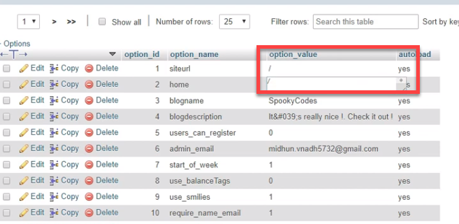Viewport: 459px width, 224px height.
Task: Click option_id cell with value 10
Action: pyautogui.click(x=155, y=213)
